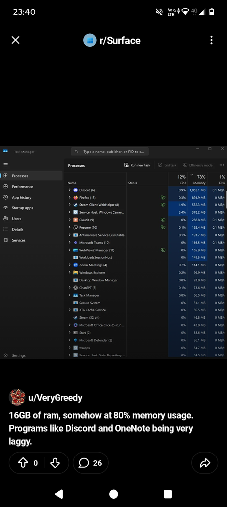Screen dimensions: 227x507
Task: Upvote the post
Action: (23, 463)
